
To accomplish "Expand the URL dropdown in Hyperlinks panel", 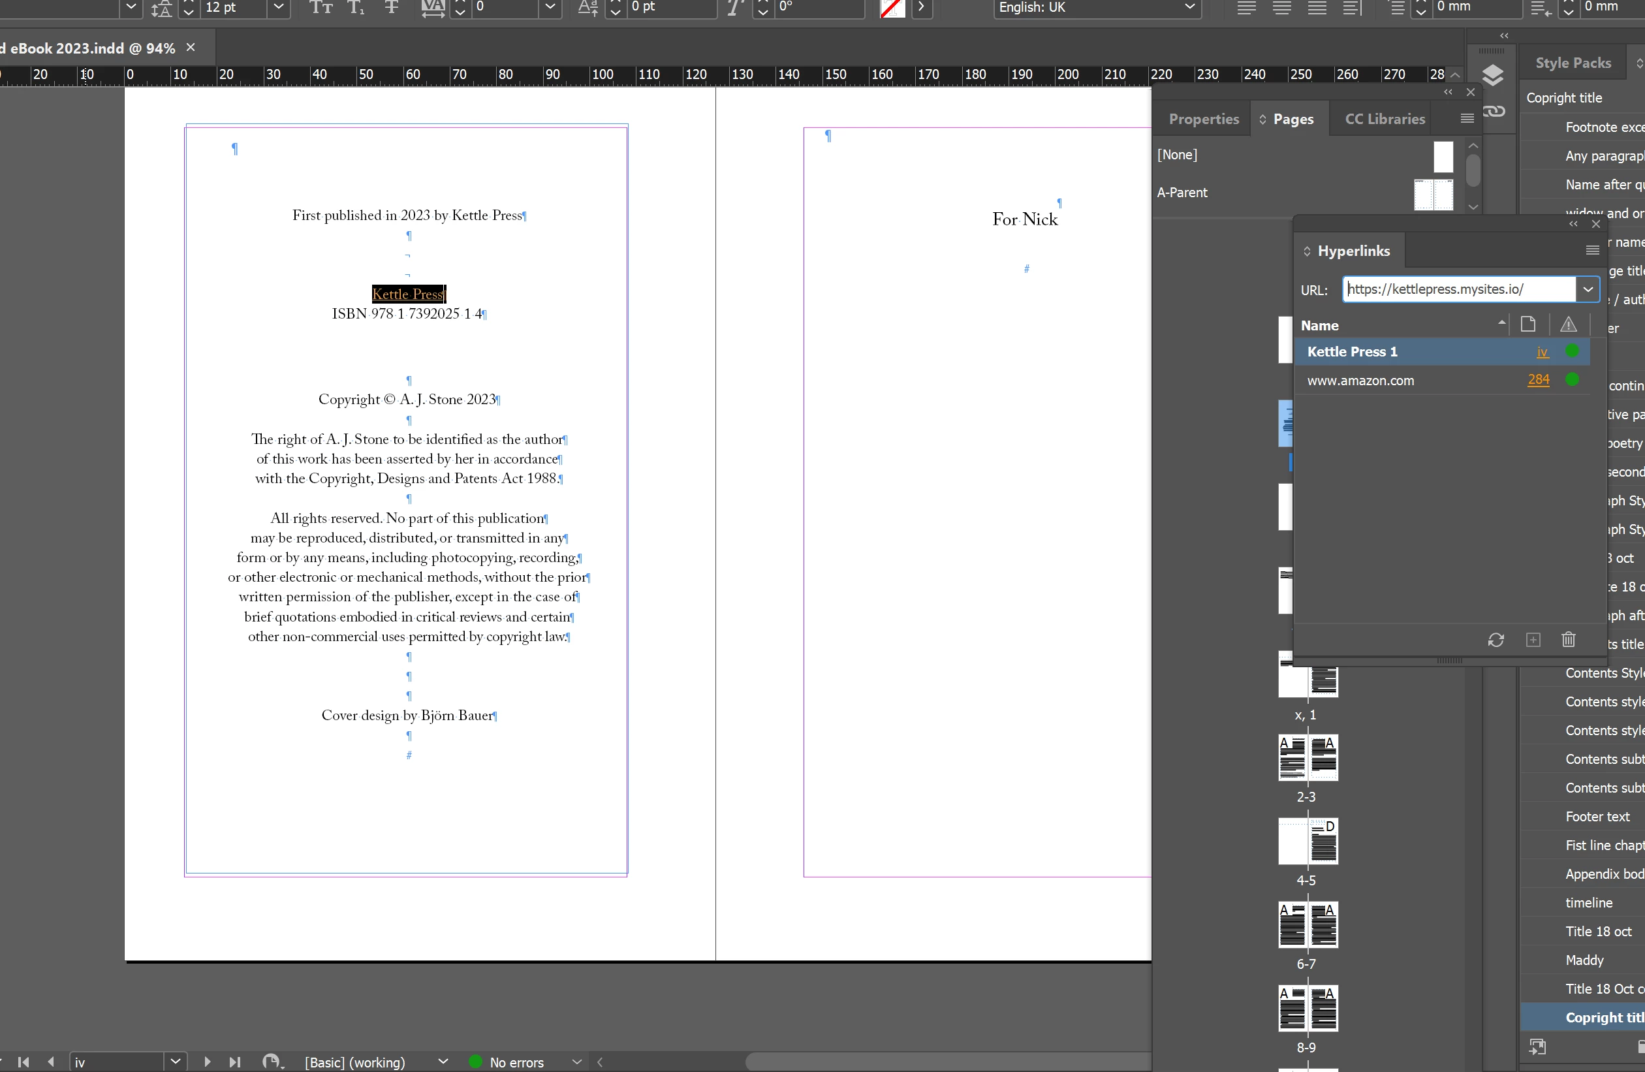I will tap(1588, 289).
